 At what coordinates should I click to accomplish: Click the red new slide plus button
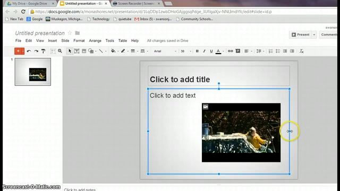click(18, 51)
